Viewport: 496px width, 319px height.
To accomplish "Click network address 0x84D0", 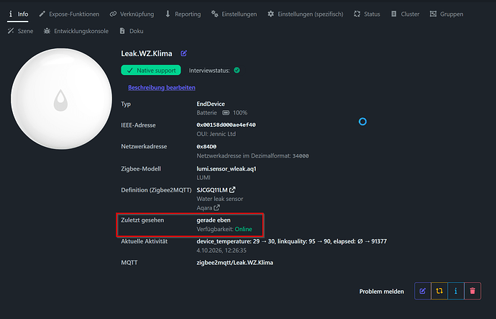I will [x=206, y=147].
